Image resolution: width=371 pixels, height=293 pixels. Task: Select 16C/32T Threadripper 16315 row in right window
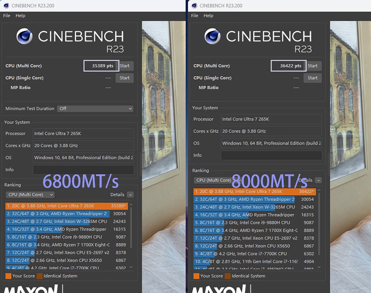(x=254, y=215)
